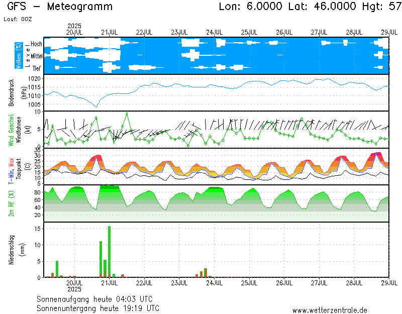Click the '(C)' temperature unit label
The width and height of the screenshot is (402, 314).
28,167
